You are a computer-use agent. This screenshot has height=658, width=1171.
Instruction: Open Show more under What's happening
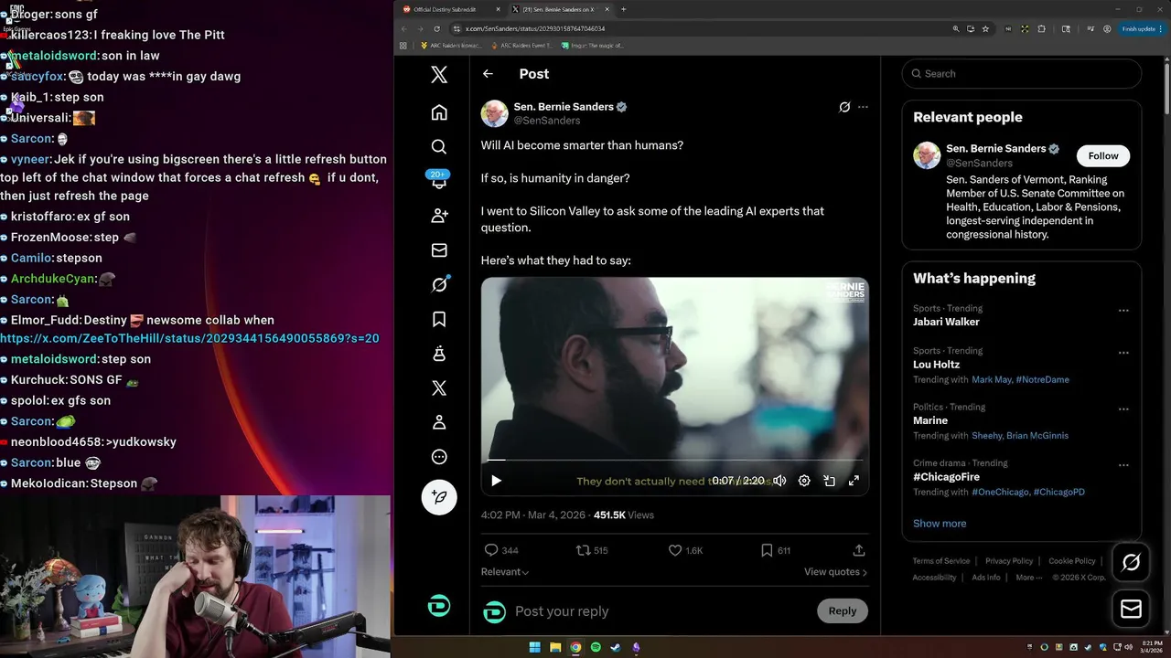(940, 524)
